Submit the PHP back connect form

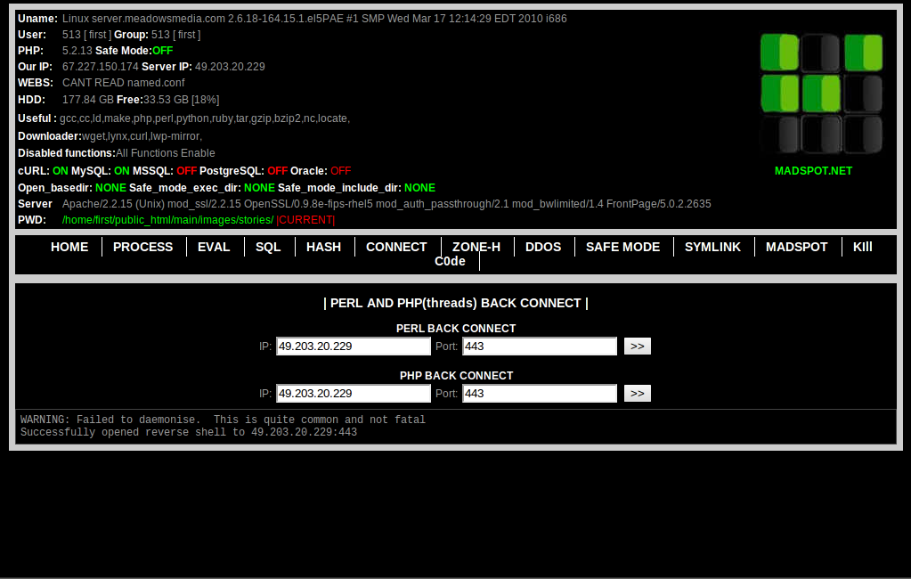[x=638, y=394]
